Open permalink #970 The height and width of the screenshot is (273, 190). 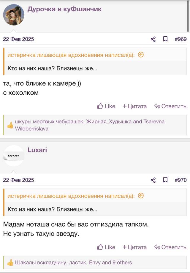click(181, 180)
